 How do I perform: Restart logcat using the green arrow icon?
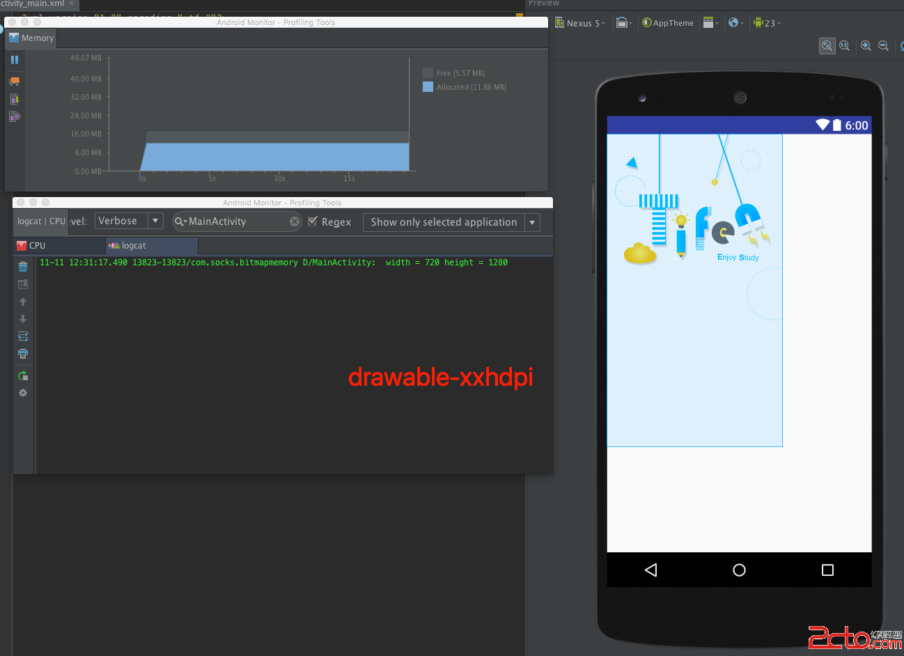tap(23, 376)
